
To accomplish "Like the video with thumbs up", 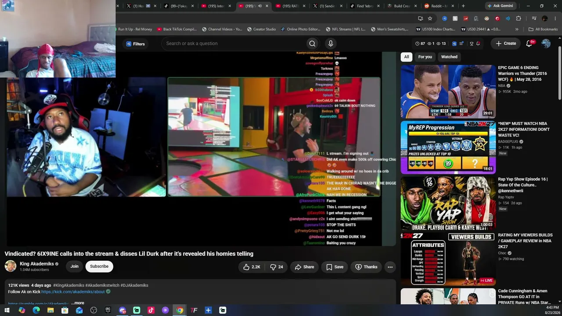I will 252,267.
